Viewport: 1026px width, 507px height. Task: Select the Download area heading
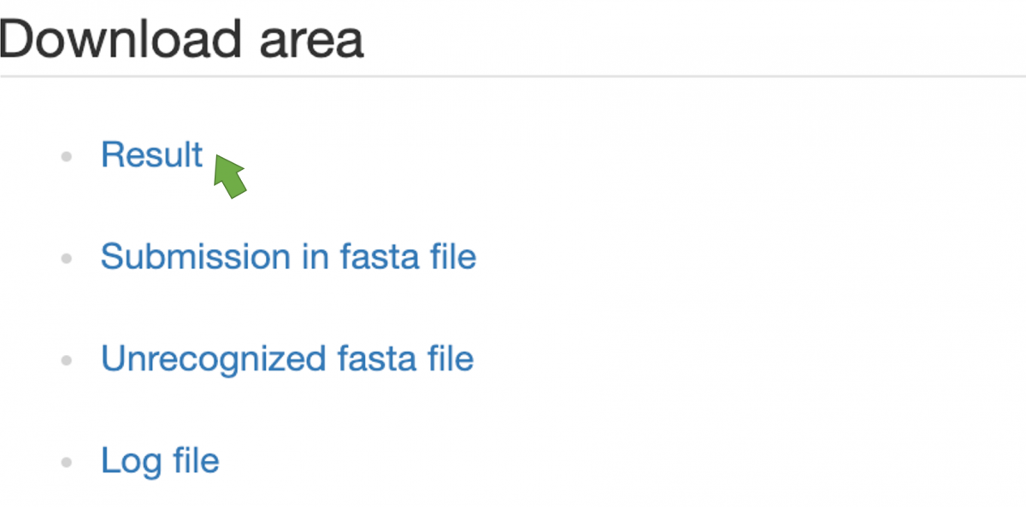point(181,38)
